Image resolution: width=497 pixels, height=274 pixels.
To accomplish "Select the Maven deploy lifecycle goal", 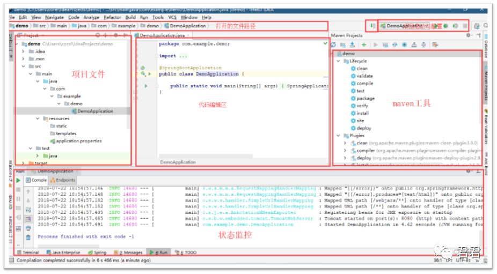I will pyautogui.click(x=361, y=128).
